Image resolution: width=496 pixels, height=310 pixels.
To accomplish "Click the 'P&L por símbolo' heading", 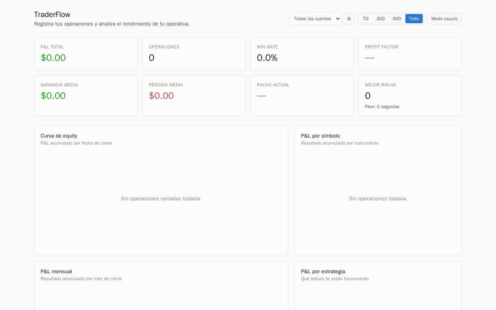I will pos(320,136).
